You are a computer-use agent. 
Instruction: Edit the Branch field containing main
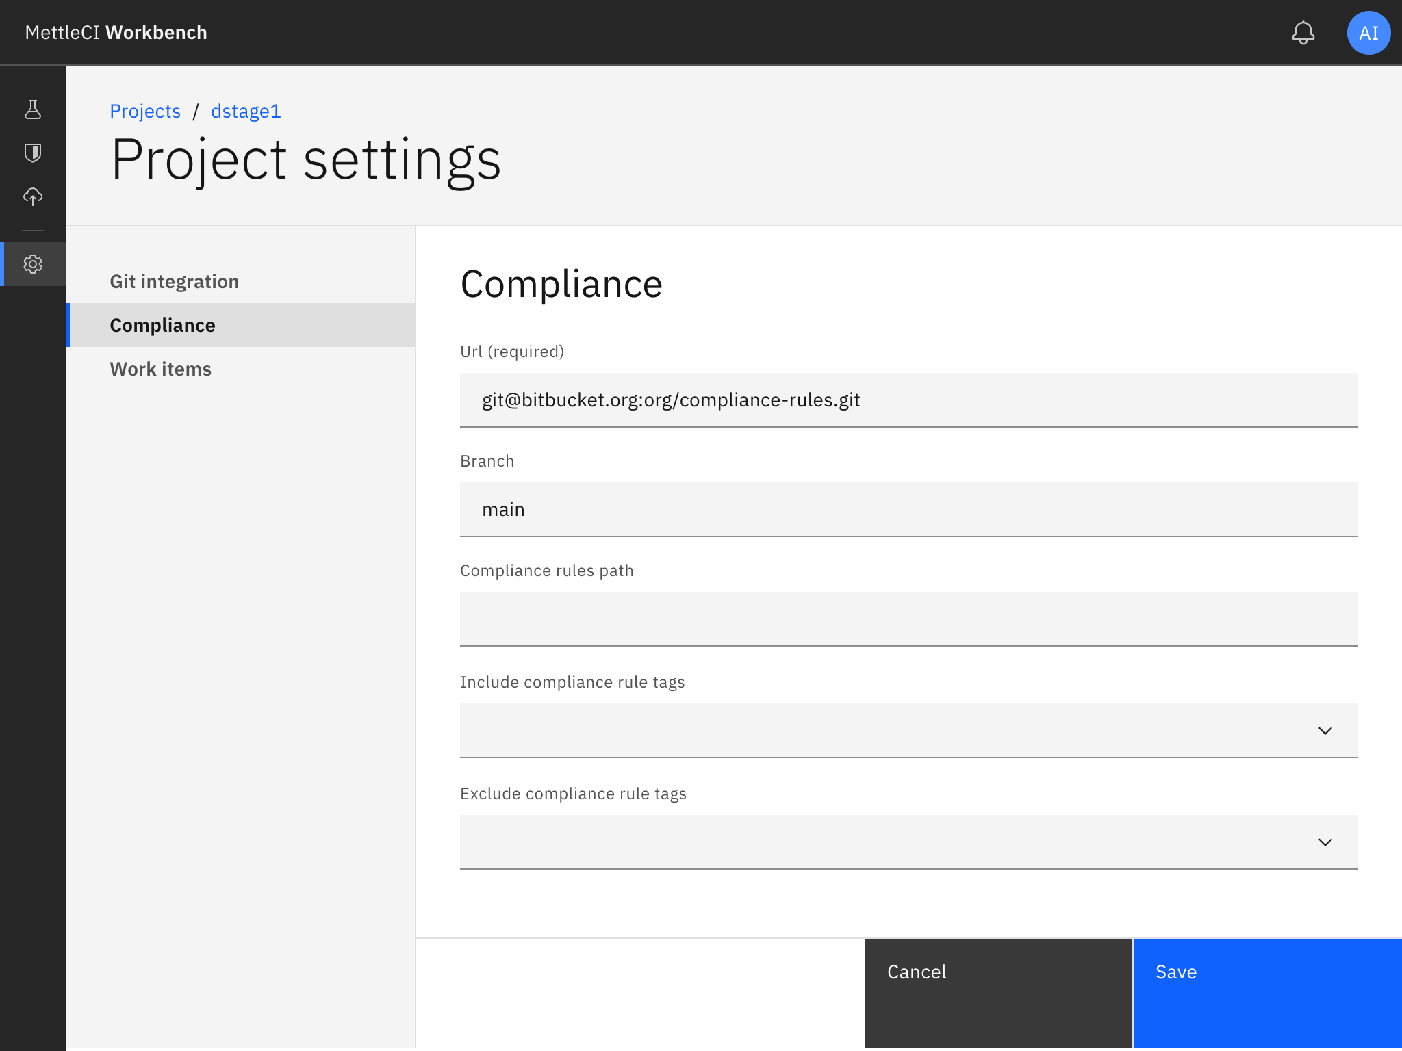[908, 509]
